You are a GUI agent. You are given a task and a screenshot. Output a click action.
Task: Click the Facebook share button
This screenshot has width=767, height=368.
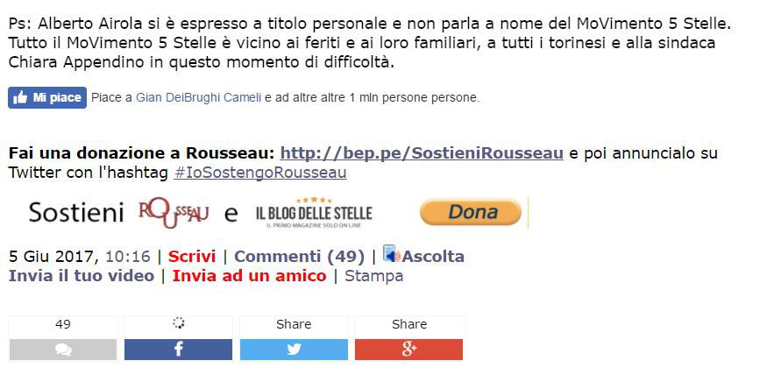point(178,350)
